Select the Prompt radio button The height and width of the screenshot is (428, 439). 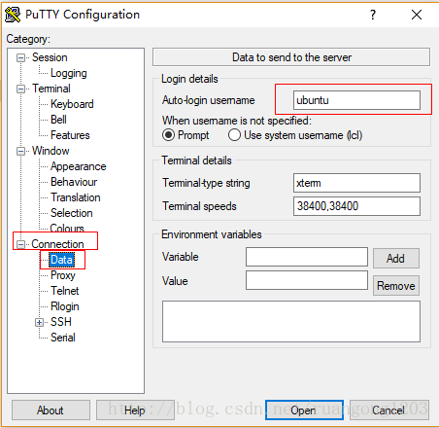point(168,135)
